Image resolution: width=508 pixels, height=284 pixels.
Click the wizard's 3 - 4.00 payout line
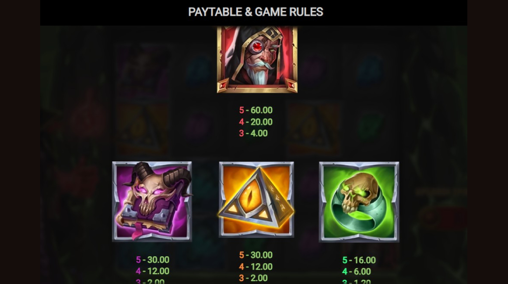pyautogui.click(x=254, y=133)
